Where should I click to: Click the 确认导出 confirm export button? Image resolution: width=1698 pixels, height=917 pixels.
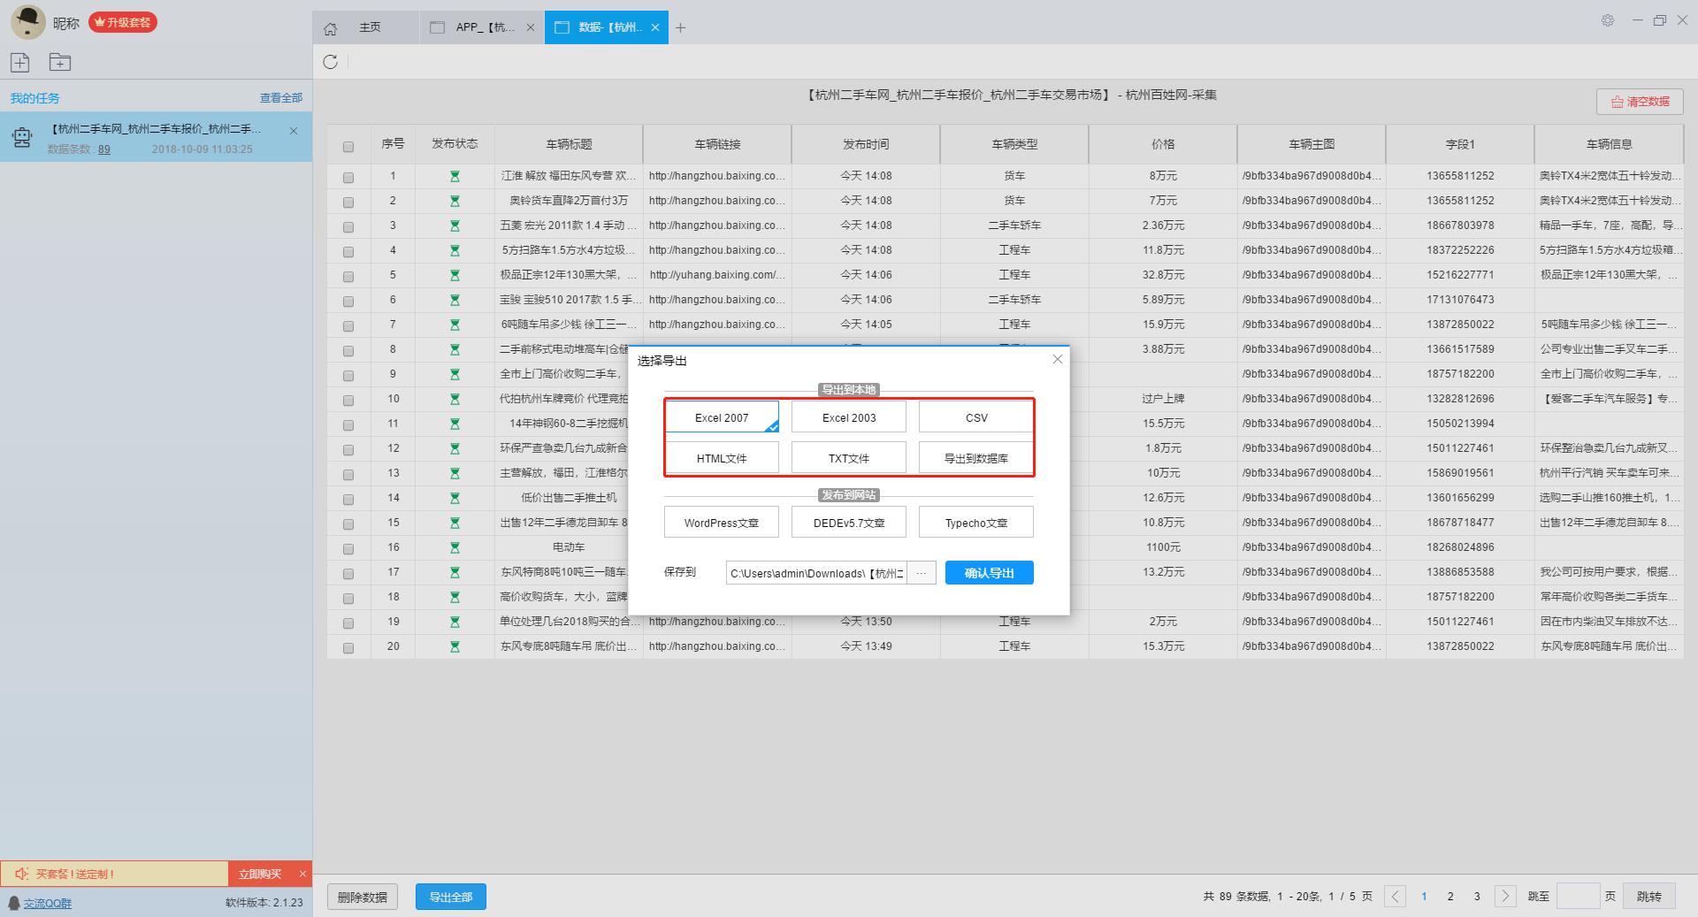tap(989, 573)
